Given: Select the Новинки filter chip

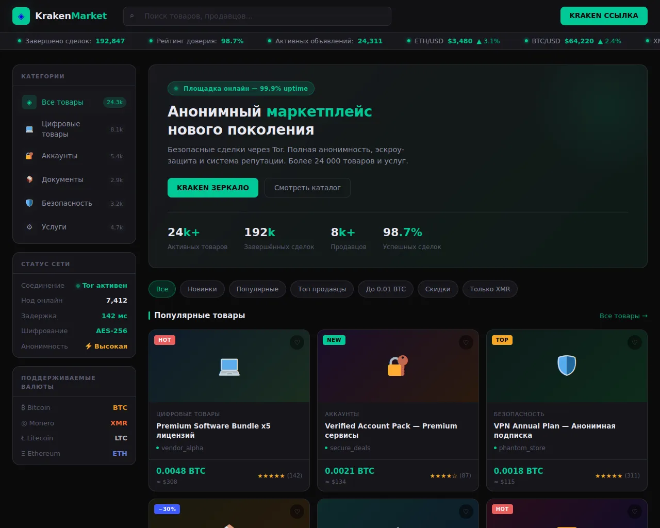Looking at the screenshot, I should point(202,289).
